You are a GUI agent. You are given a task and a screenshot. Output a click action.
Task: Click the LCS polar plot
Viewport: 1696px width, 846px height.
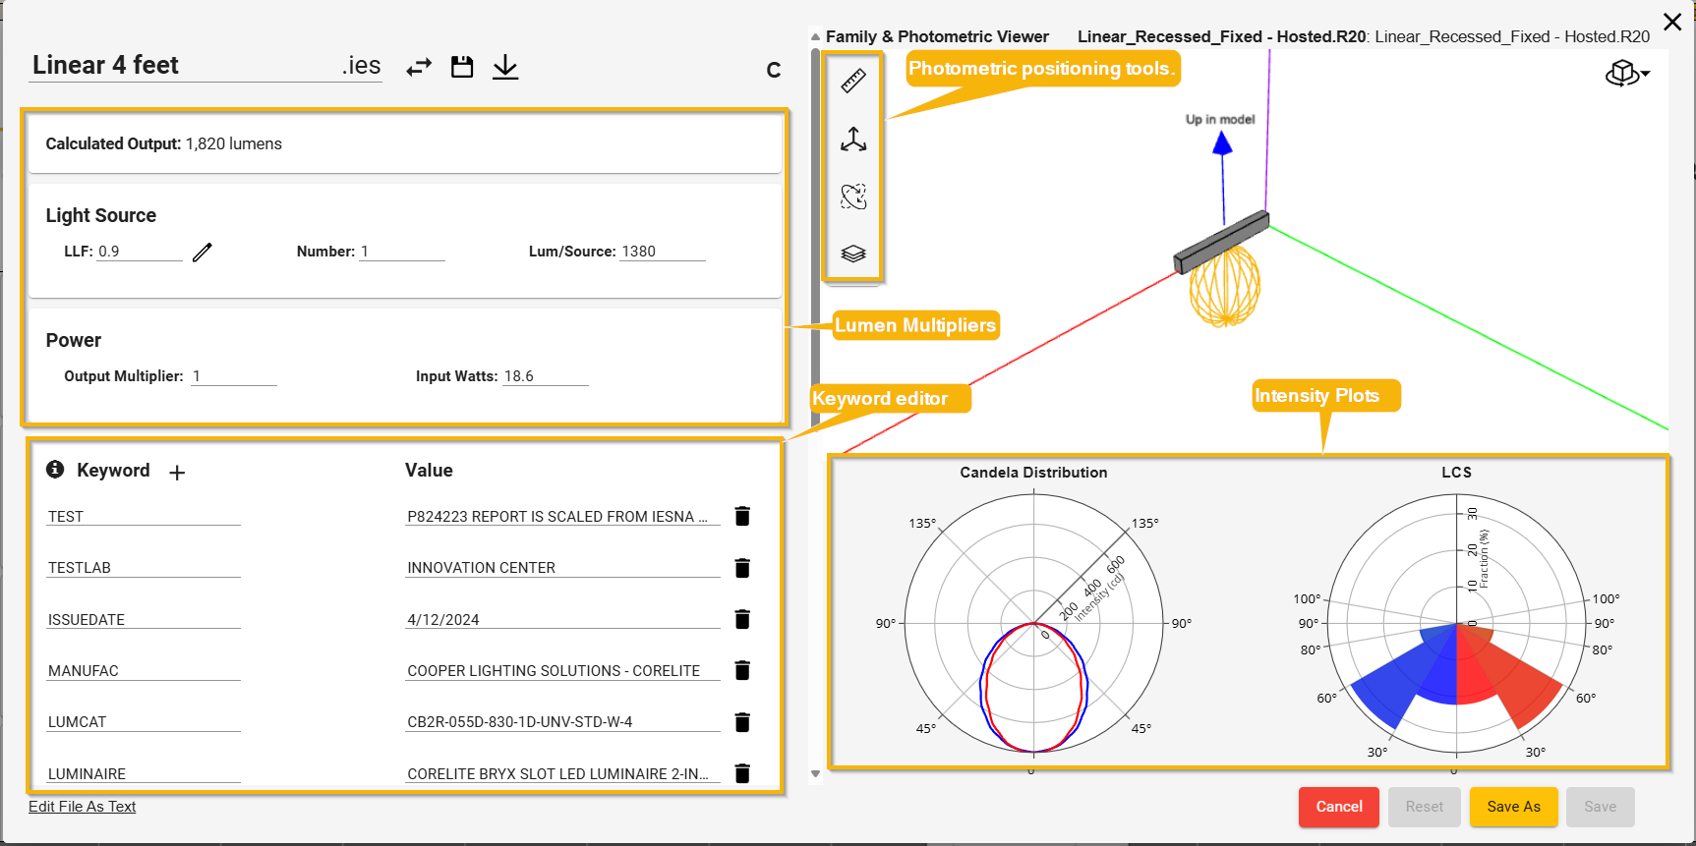click(1456, 623)
